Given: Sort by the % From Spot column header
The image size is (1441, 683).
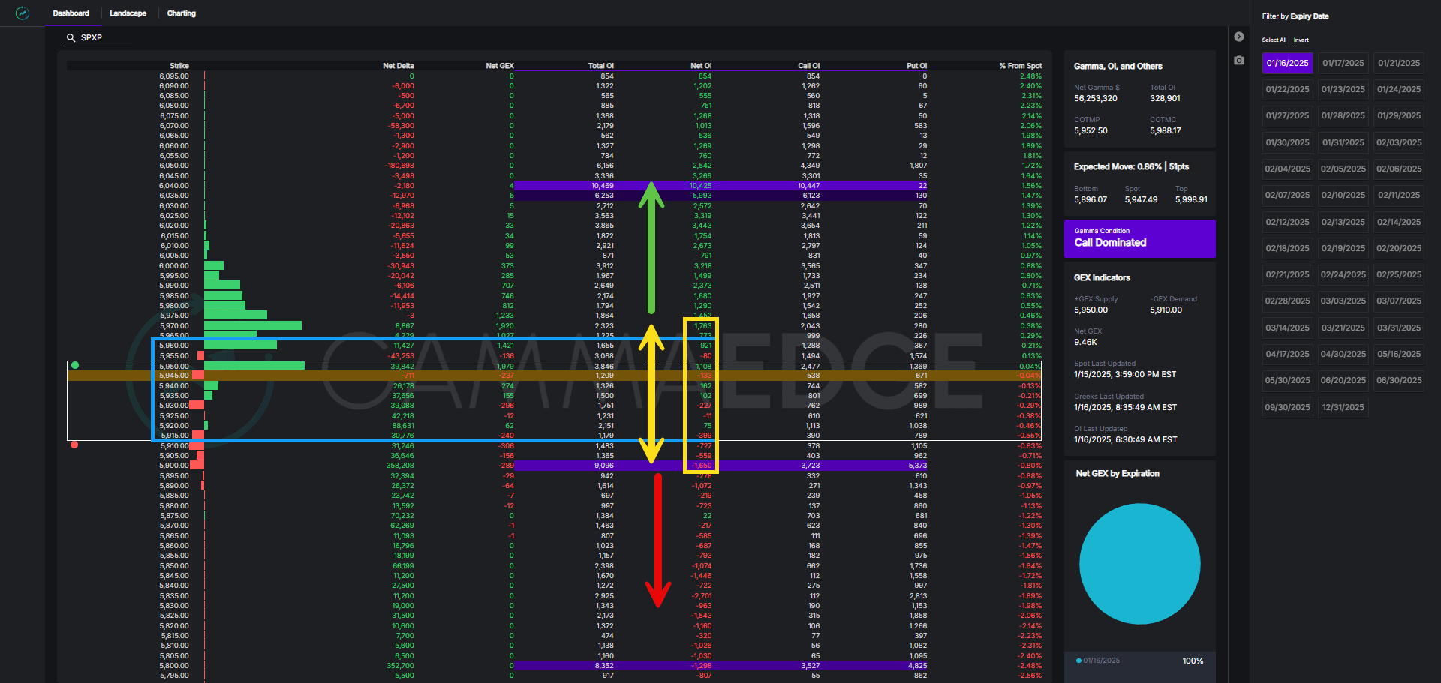Looking at the screenshot, I should [1021, 66].
